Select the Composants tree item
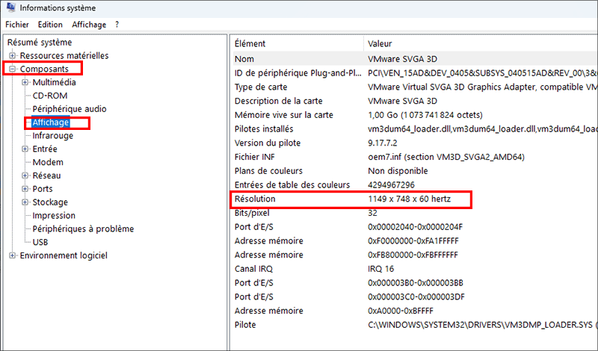This screenshot has height=351, width=598. [x=44, y=69]
